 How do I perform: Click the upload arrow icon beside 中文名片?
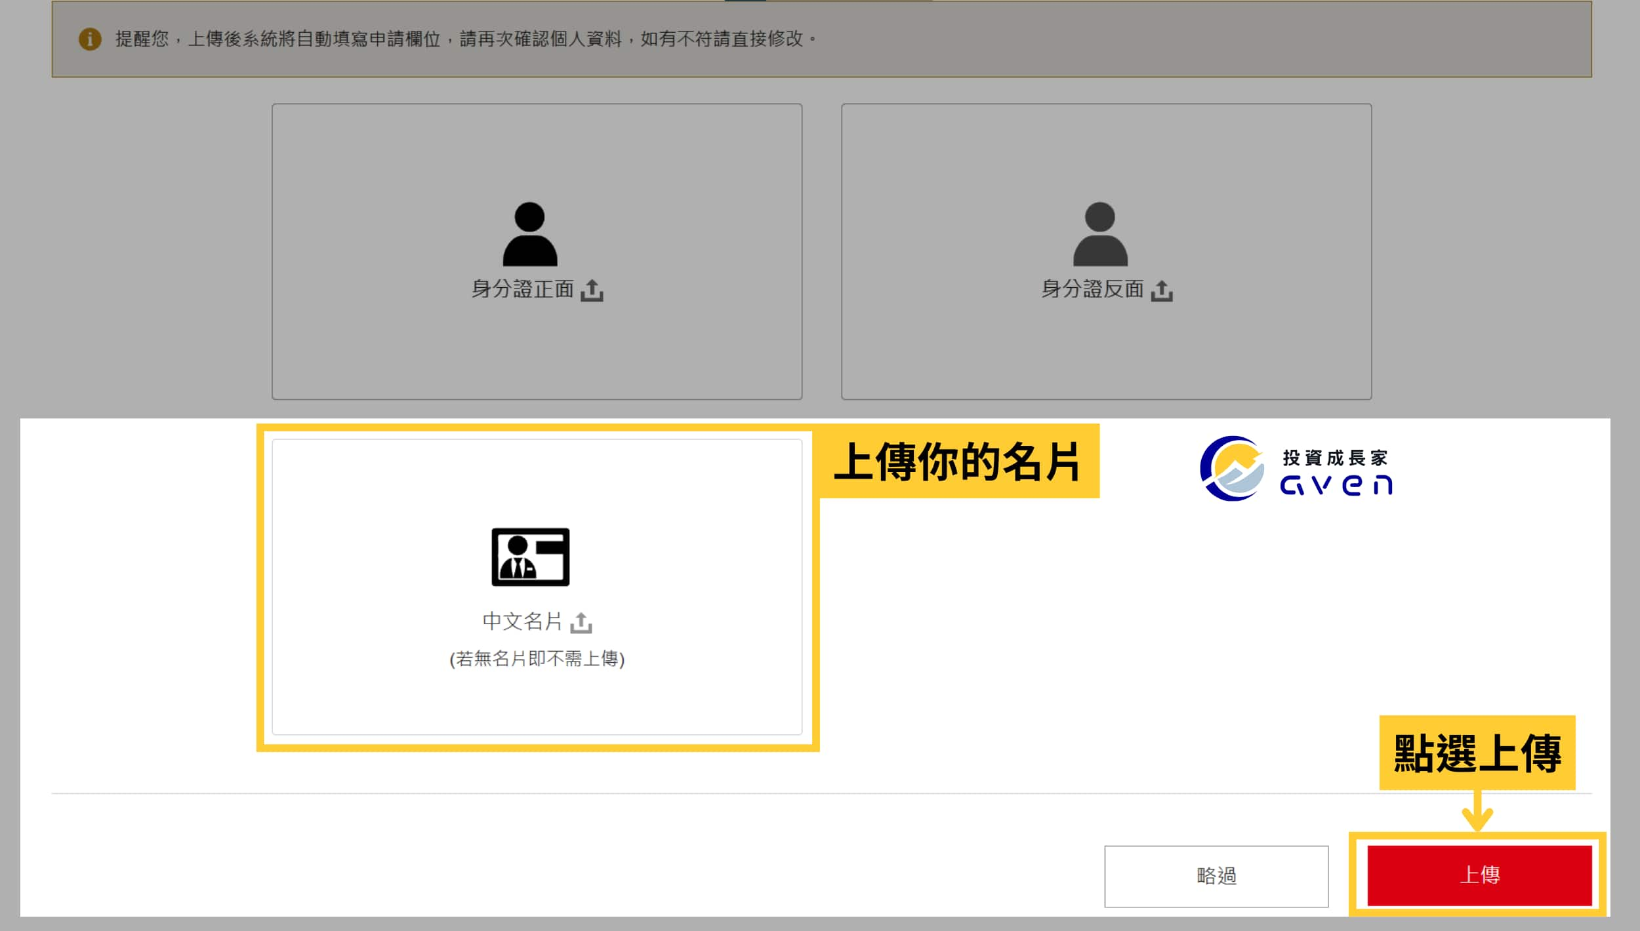[x=581, y=622]
